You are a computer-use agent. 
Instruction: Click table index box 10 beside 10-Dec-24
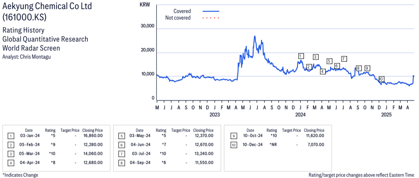233,145
